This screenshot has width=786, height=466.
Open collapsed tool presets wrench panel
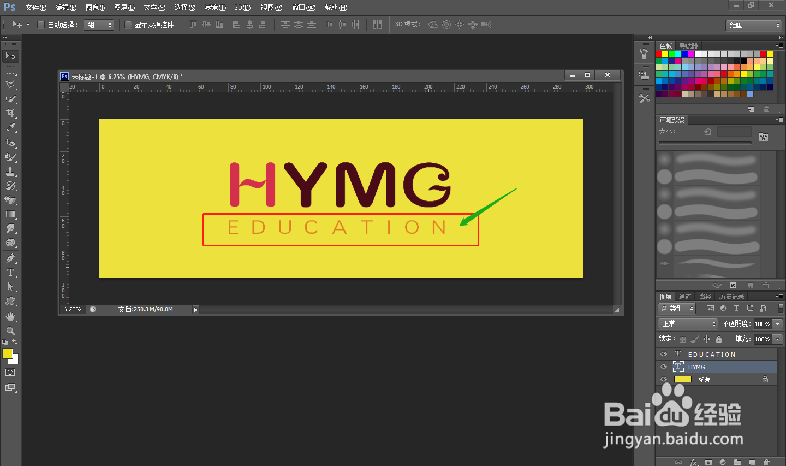[x=644, y=99]
